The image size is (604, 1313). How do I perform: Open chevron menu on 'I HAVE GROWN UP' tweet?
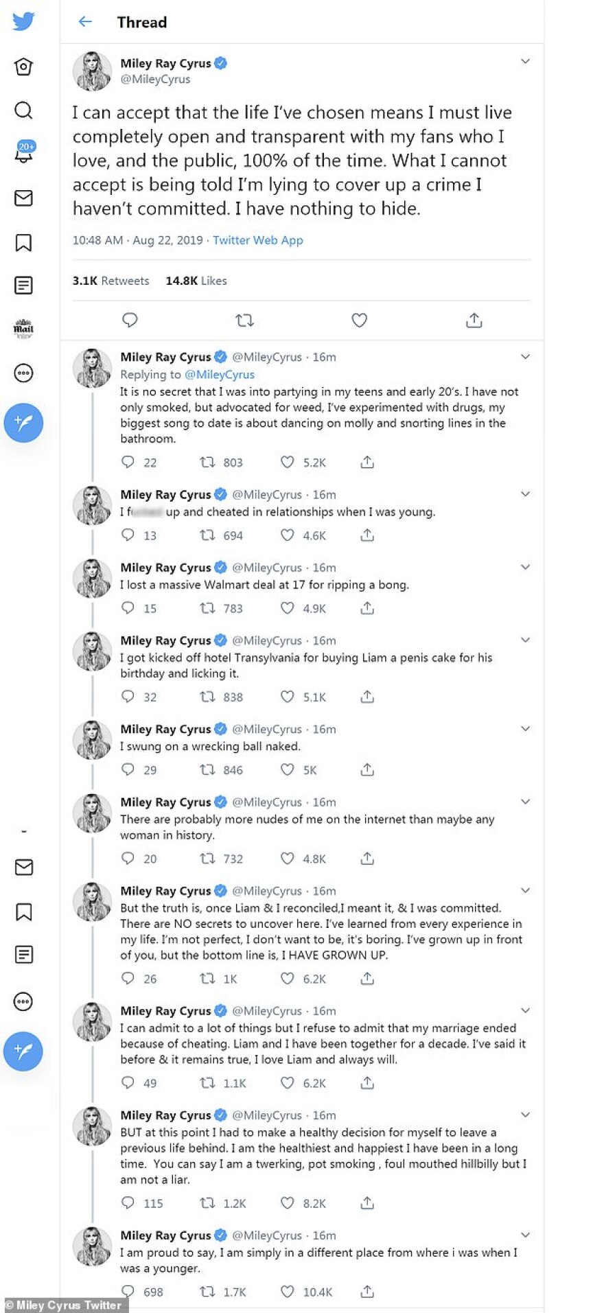525,890
